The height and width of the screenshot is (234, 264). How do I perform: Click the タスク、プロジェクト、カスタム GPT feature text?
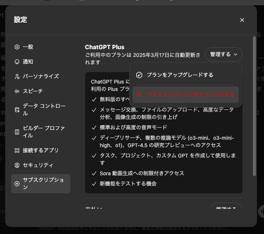tap(168, 159)
